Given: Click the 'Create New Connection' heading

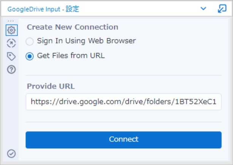Looking at the screenshot, I should 72,27.
